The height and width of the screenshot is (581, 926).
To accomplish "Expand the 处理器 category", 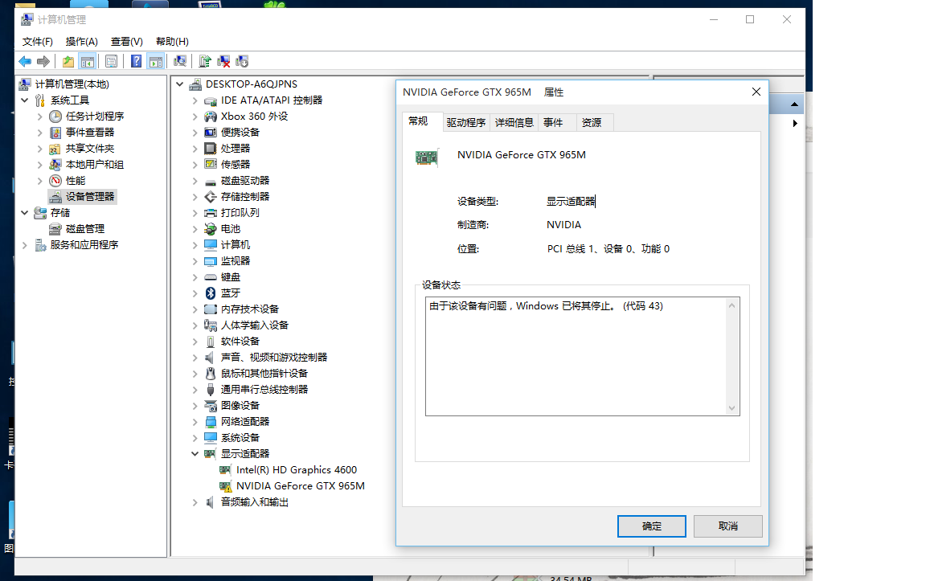I will (x=195, y=148).
